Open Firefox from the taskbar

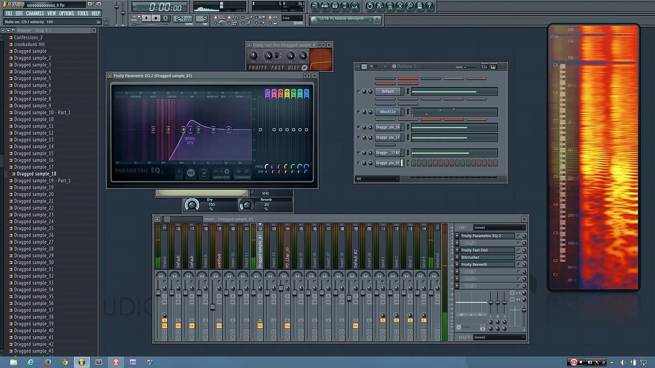48,362
